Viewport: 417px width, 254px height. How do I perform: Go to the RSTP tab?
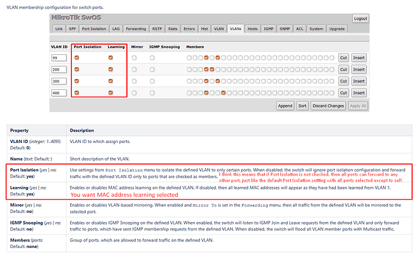[x=157, y=29]
